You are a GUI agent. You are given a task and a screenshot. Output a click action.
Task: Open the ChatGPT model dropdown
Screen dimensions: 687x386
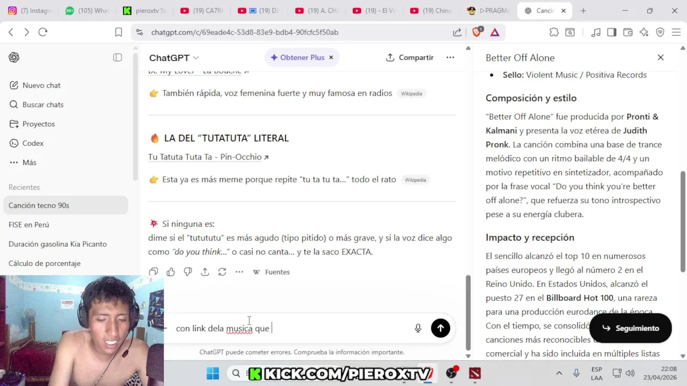[x=174, y=57]
